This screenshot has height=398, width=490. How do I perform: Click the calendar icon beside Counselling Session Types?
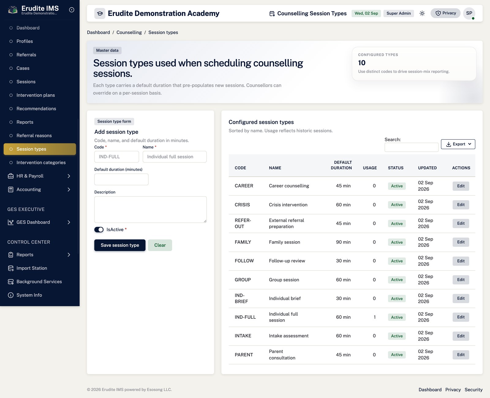point(272,13)
